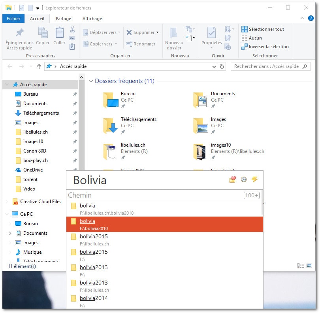
Task: Click the forward arrow navigation icon
Action: click(22, 66)
